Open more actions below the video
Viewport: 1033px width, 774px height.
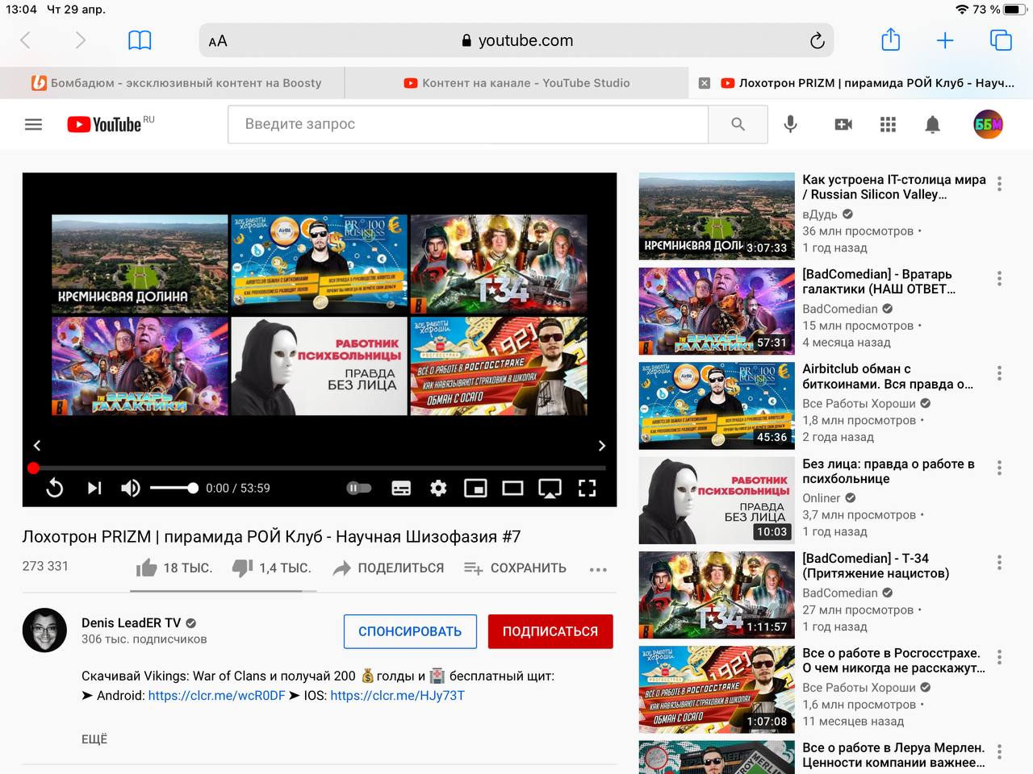(598, 569)
